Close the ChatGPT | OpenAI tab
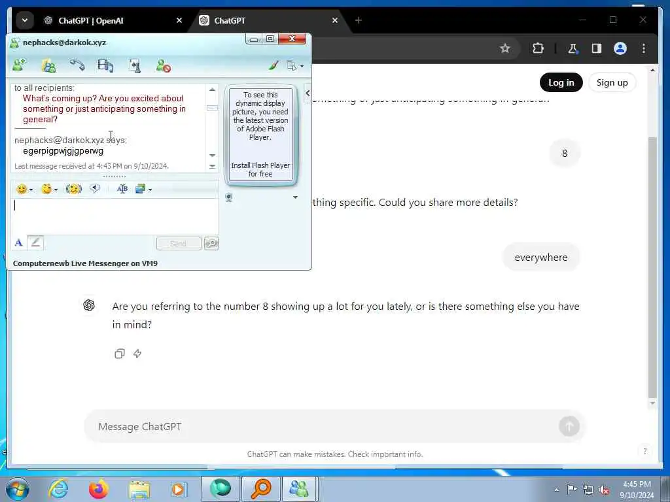Viewport: 670px width, 502px height. 179,20
